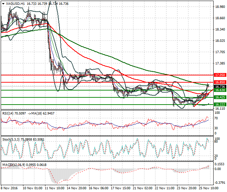Select the ->MA(18) 62.9457 value in the RSI panel
The height and width of the screenshot is (192, 227).
point(41,113)
